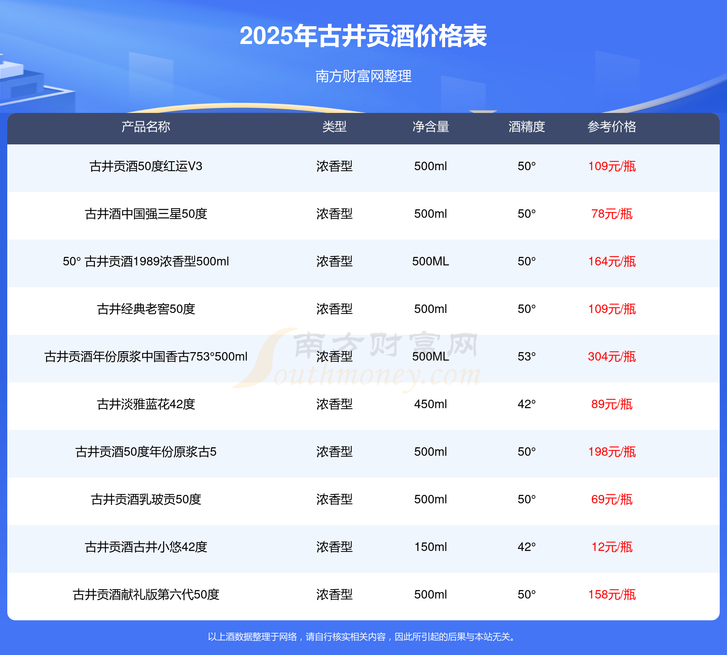Select the 500ml net content for 乳玻贡

(x=431, y=499)
